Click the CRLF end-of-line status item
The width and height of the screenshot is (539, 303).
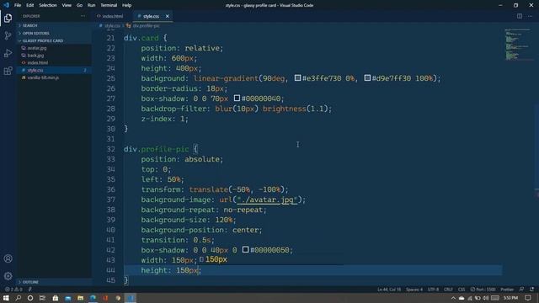click(448, 290)
